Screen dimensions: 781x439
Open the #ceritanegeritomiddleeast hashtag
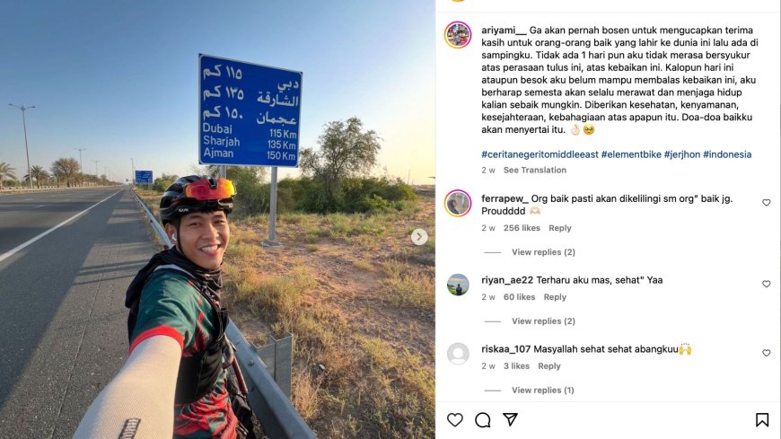pyautogui.click(x=540, y=154)
